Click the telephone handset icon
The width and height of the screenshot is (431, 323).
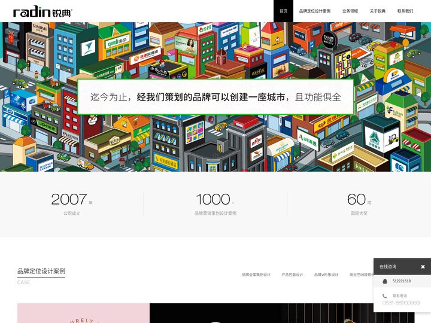point(384,296)
